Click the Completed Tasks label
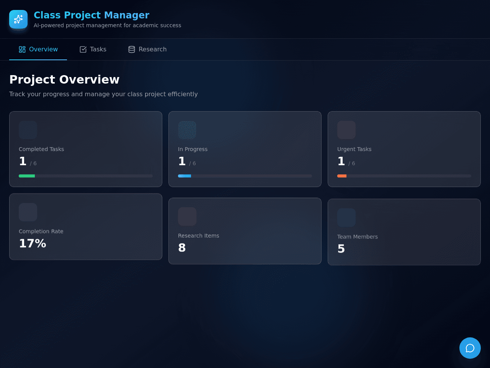This screenshot has height=368, width=490. (41, 149)
